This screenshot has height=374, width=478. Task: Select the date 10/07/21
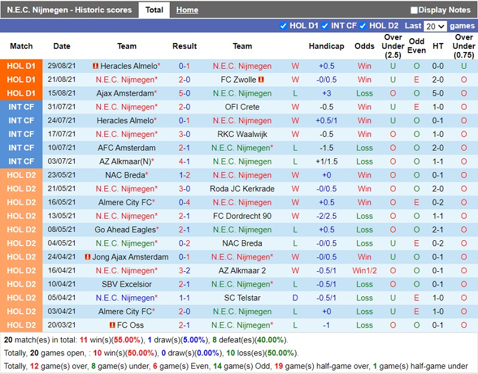coord(62,148)
